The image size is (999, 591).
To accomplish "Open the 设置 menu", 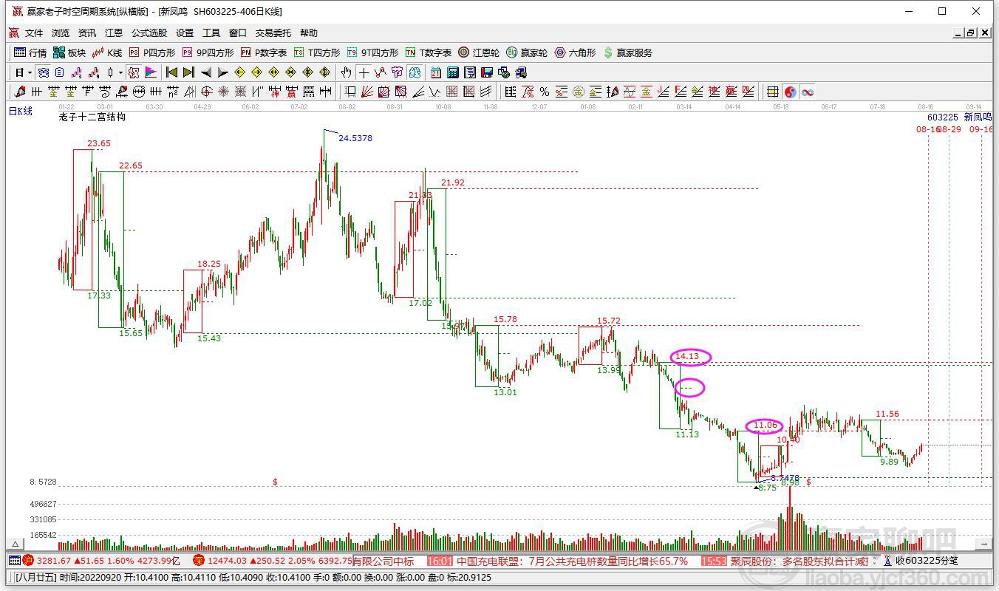I will (x=185, y=33).
